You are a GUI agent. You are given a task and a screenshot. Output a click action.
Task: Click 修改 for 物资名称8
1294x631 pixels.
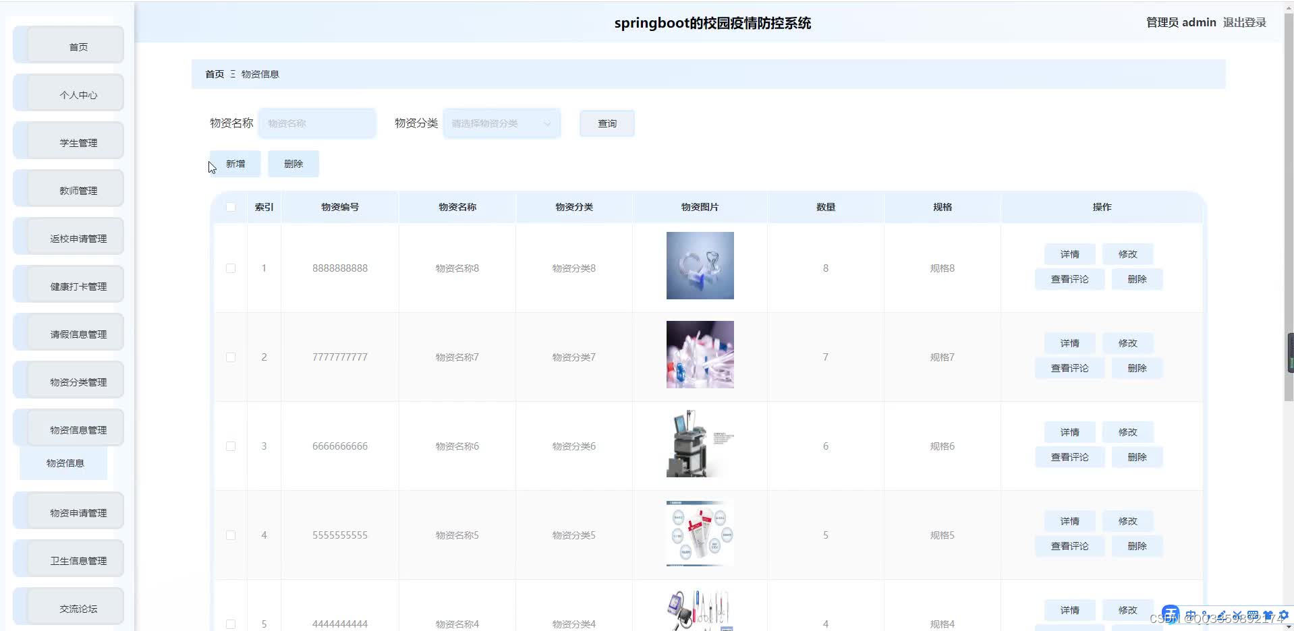point(1128,254)
